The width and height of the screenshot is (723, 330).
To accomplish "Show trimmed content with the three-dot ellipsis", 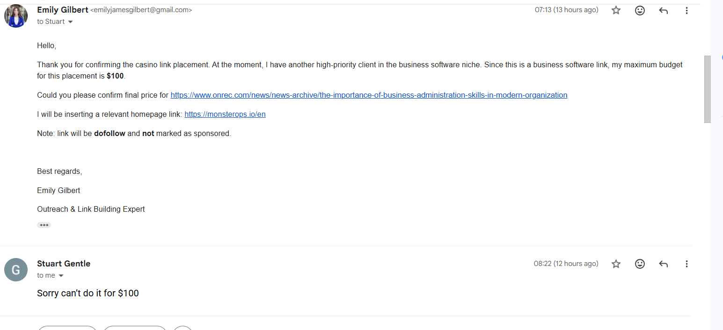I will click(44, 225).
